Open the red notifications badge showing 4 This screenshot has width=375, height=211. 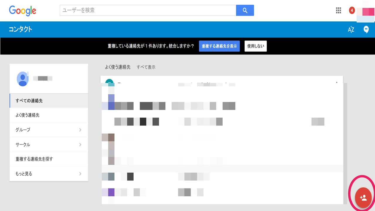352,11
